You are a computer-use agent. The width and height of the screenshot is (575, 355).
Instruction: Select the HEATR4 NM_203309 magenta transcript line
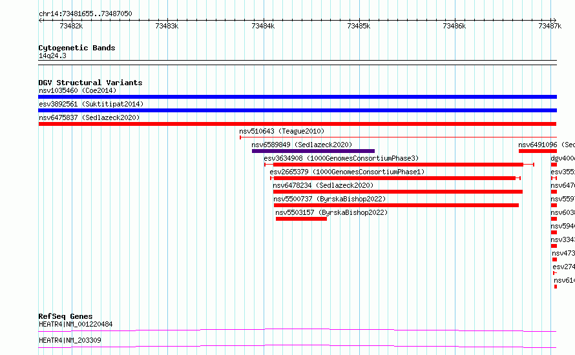(297, 346)
